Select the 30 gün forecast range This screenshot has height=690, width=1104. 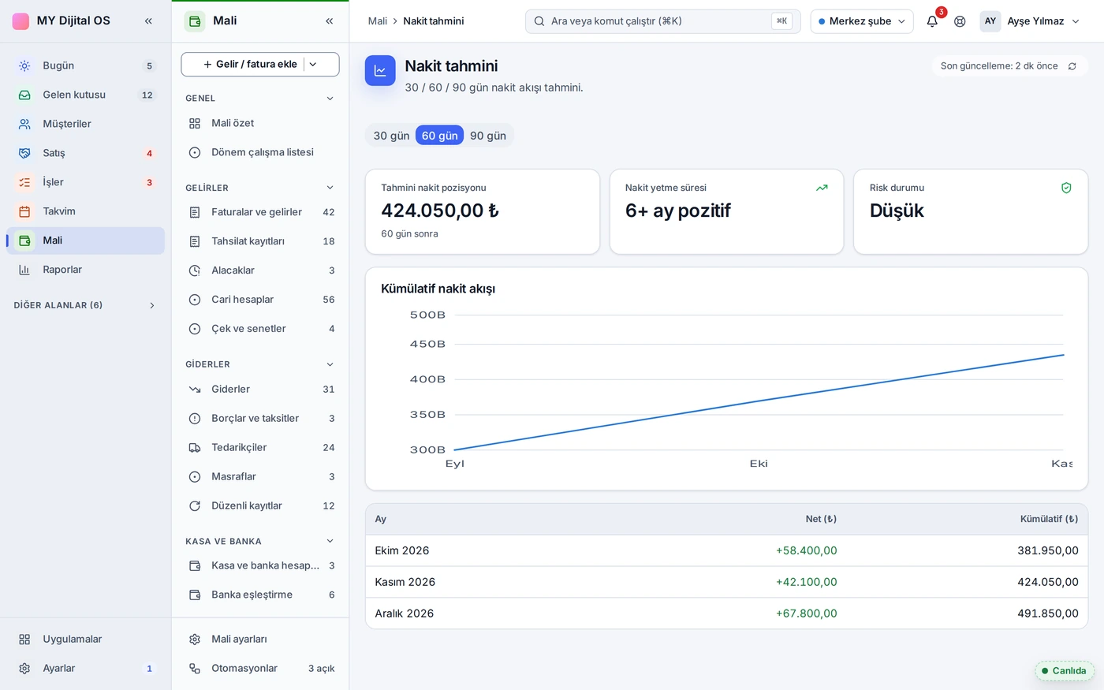tap(391, 136)
